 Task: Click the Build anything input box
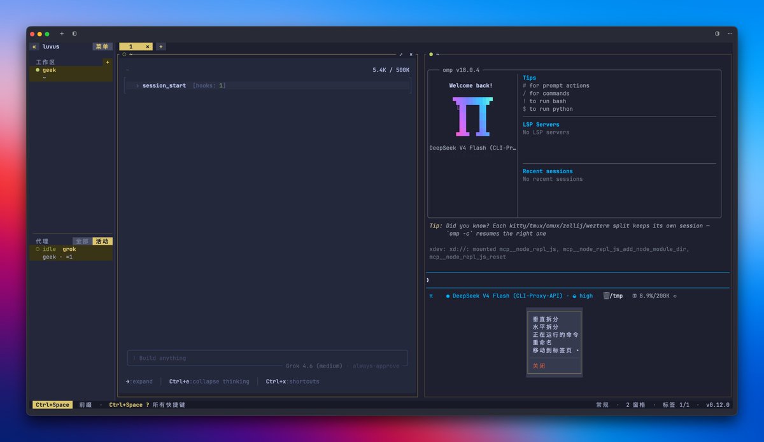pos(267,358)
